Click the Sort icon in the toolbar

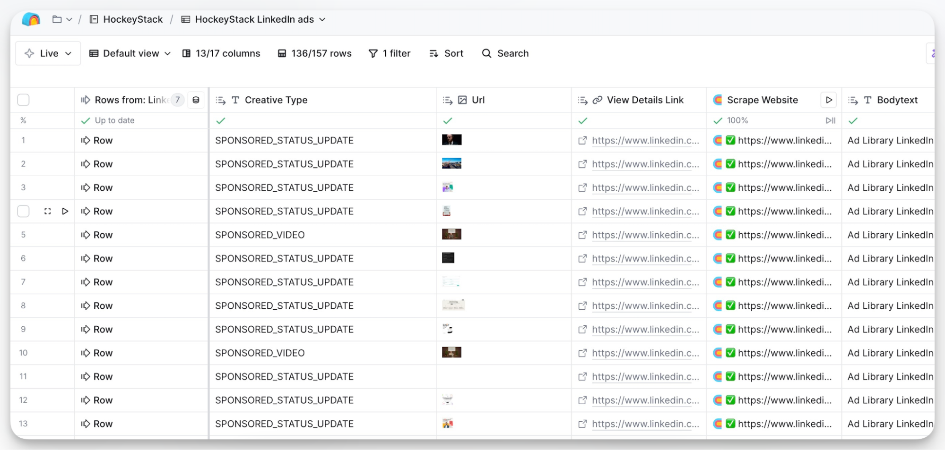pyautogui.click(x=433, y=53)
